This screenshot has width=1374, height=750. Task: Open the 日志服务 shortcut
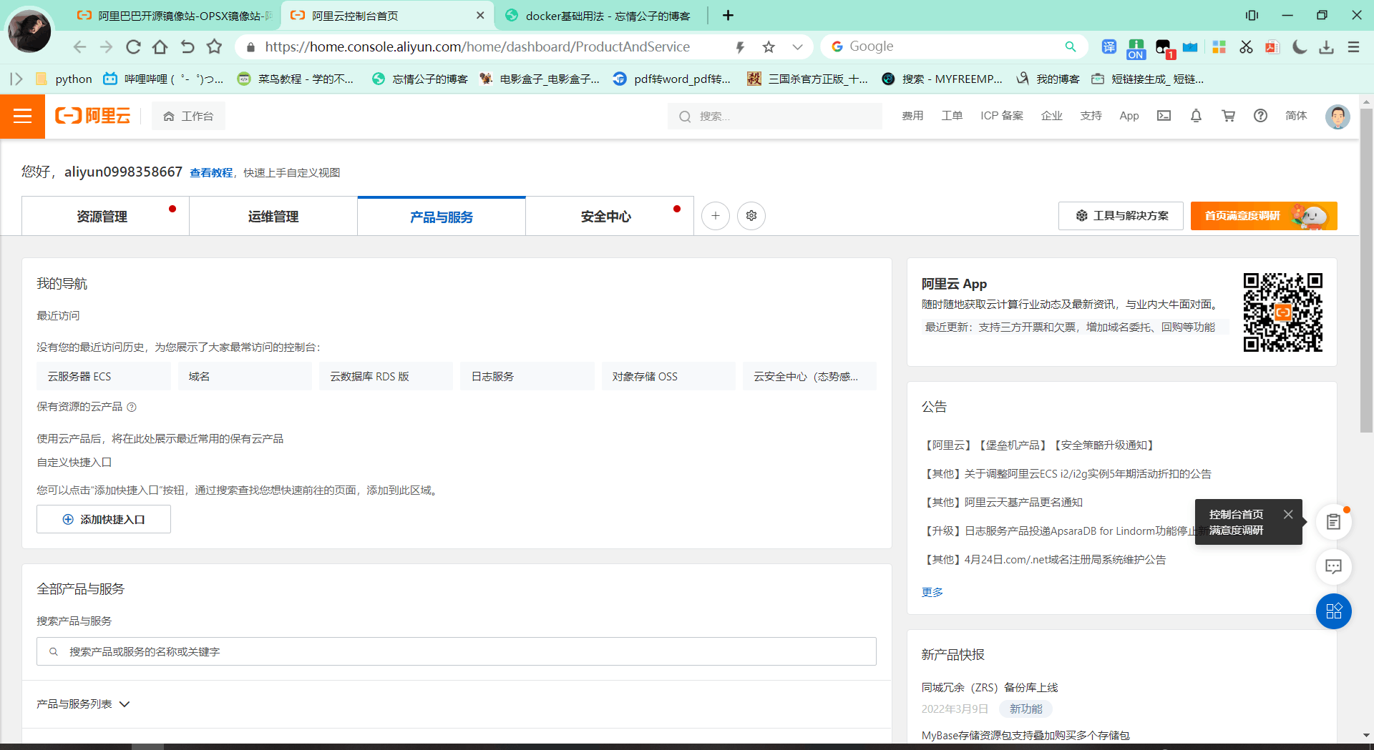click(527, 376)
